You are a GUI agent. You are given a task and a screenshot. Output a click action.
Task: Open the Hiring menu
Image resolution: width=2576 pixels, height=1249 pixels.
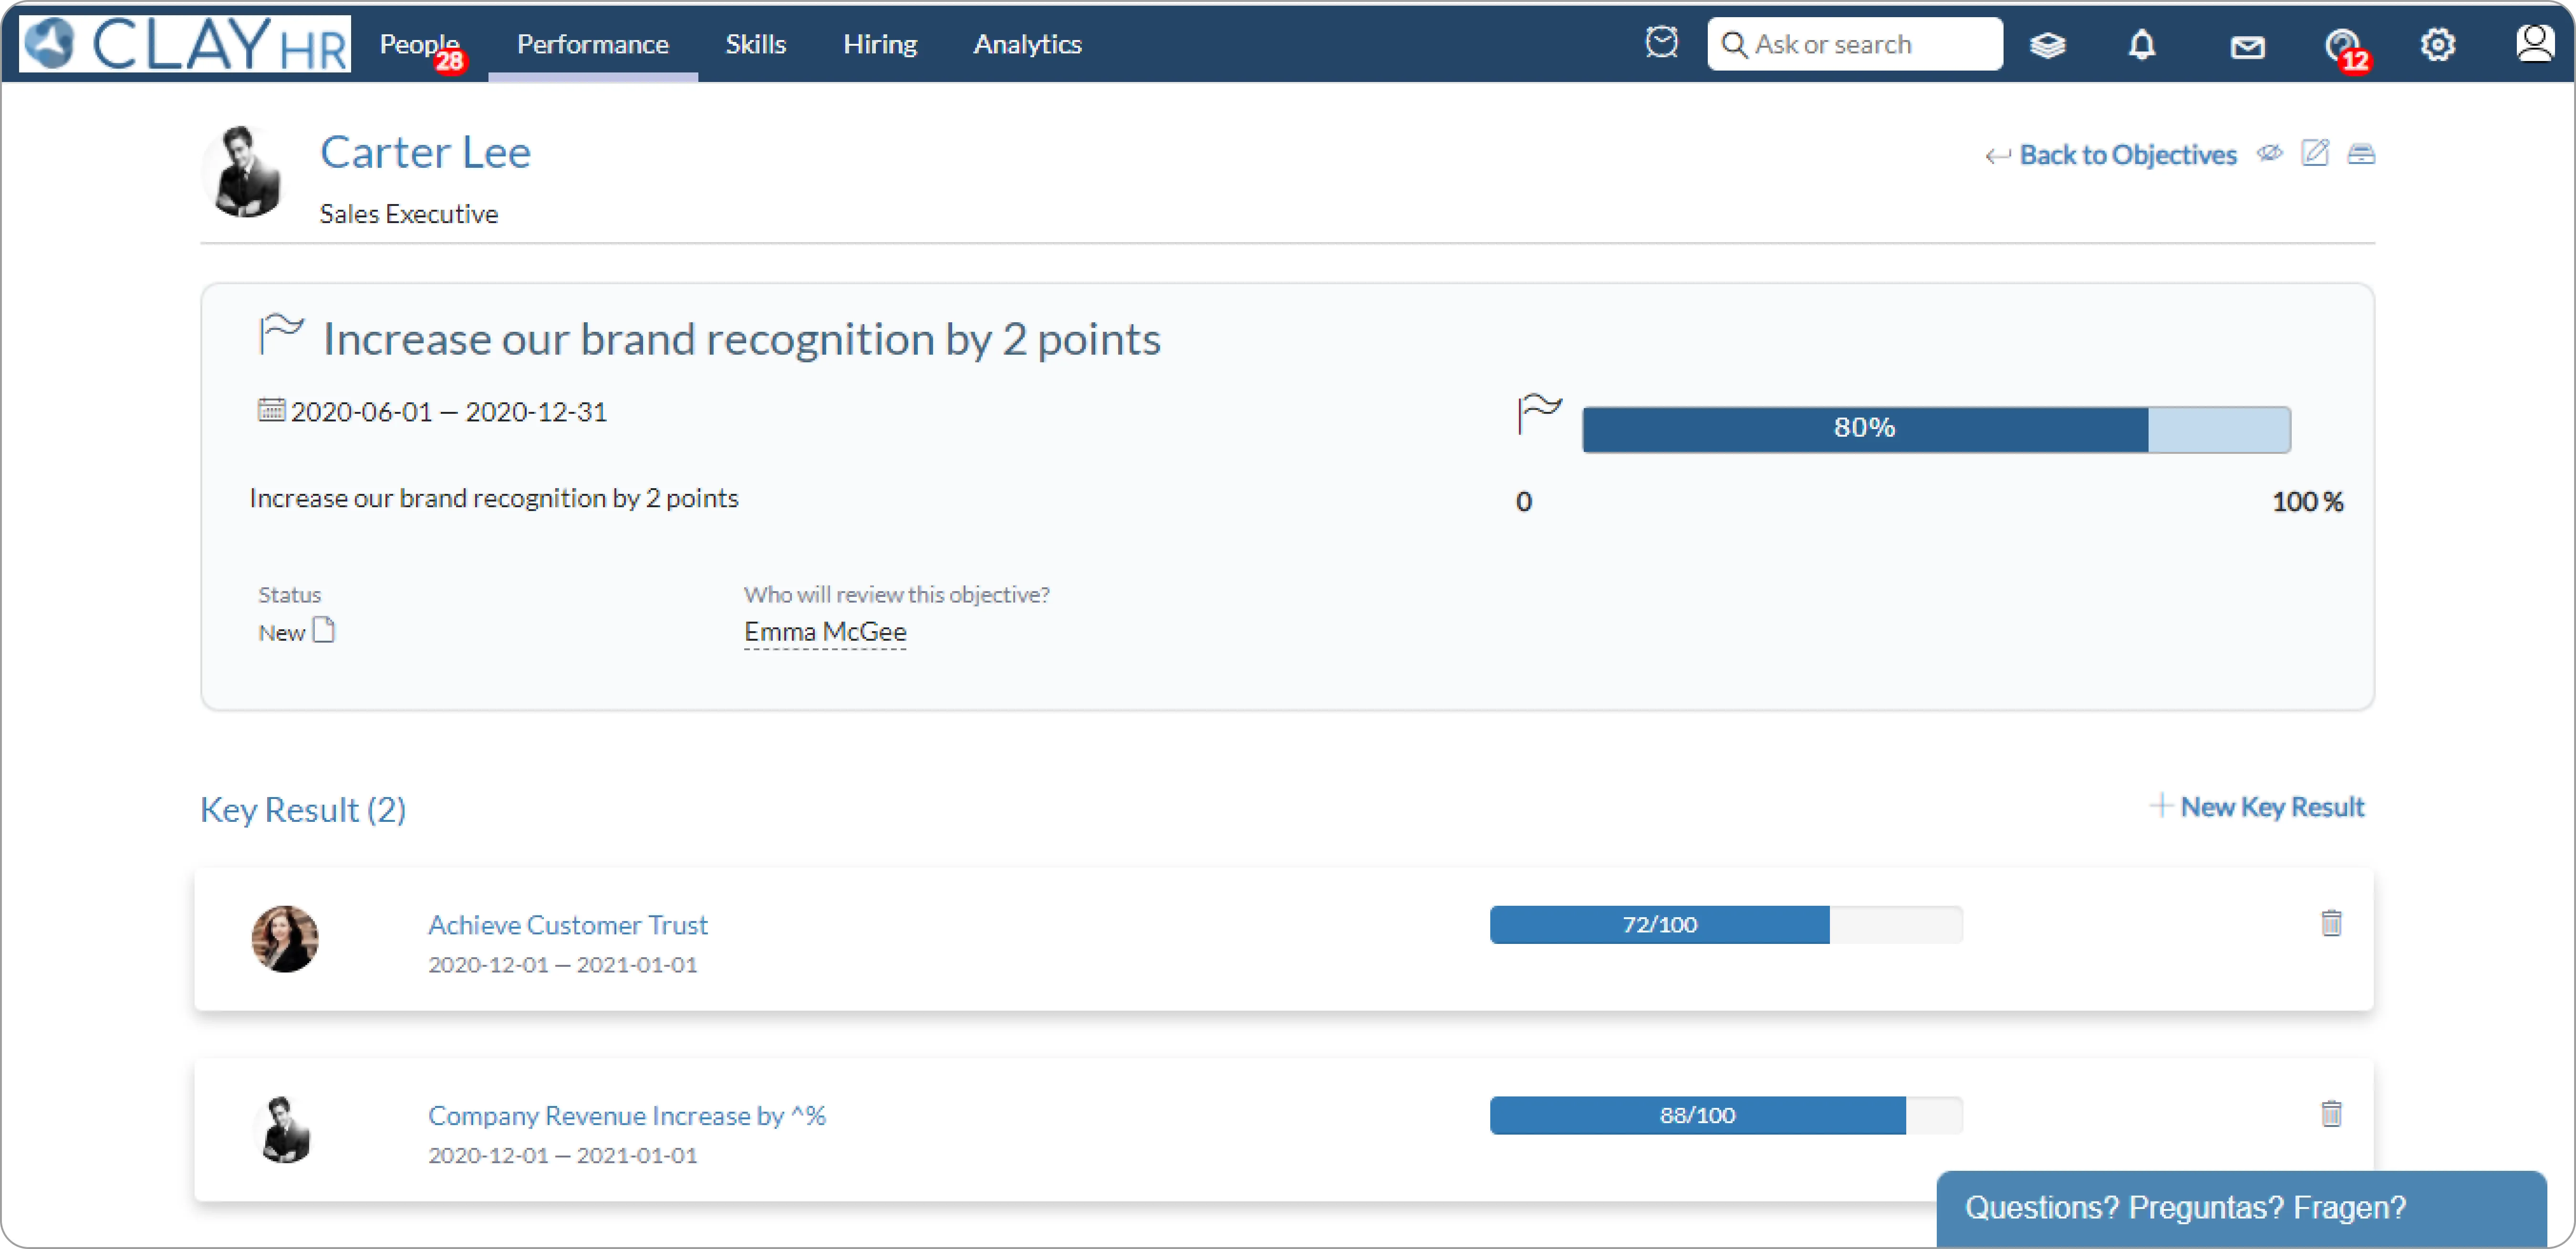(879, 44)
